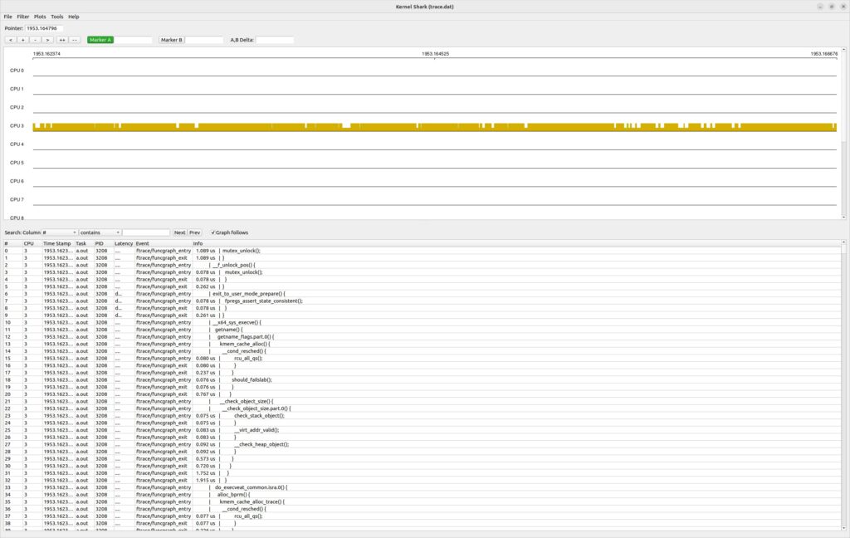This screenshot has height=538, width=850.
Task: Open the 'contains' match type dropdown
Action: [x=100, y=232]
